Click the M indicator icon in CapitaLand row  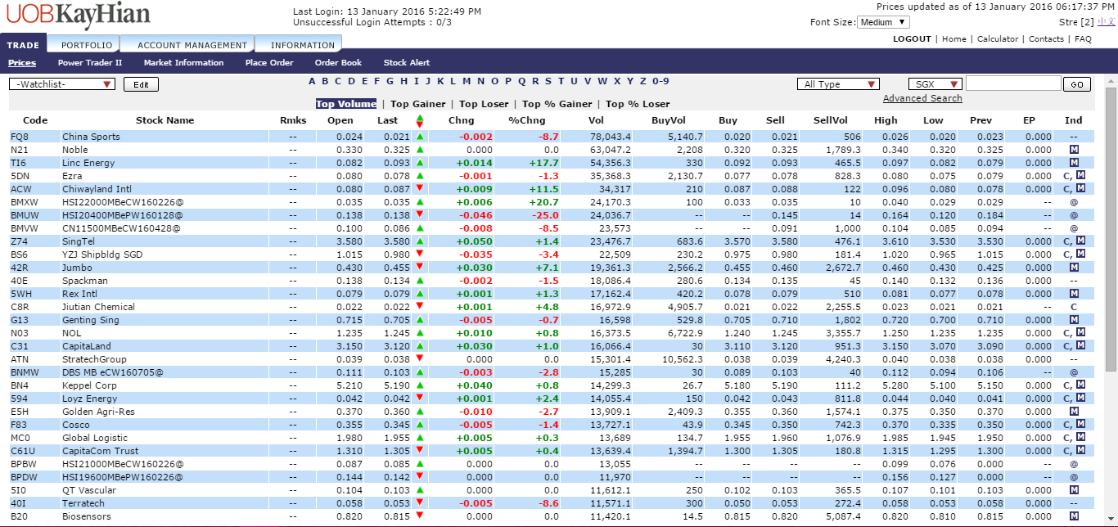click(1080, 346)
